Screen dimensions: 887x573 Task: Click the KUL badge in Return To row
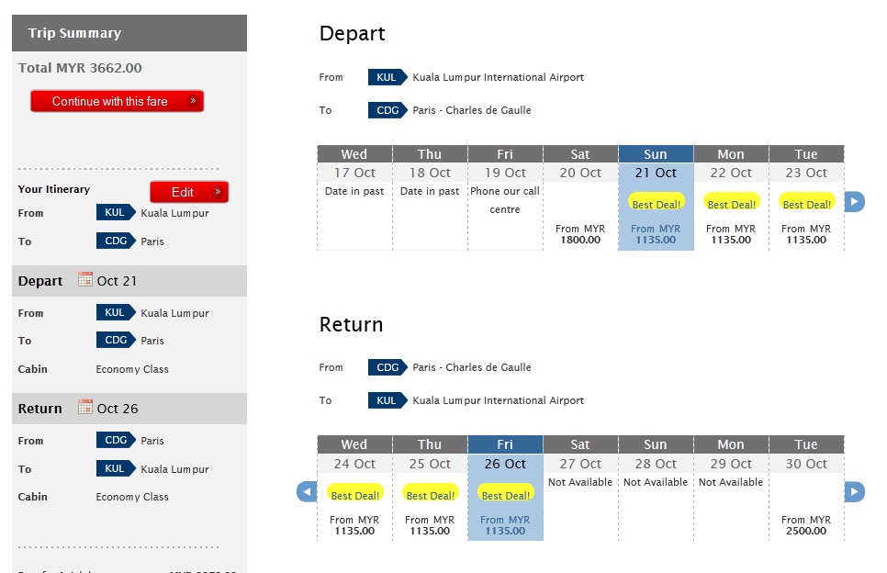tap(387, 400)
